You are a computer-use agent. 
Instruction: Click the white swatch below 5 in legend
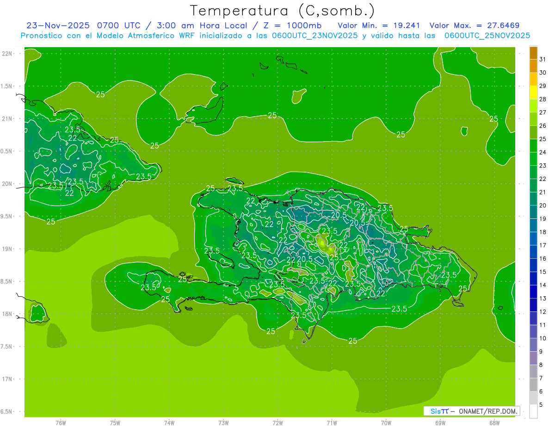tap(533, 411)
